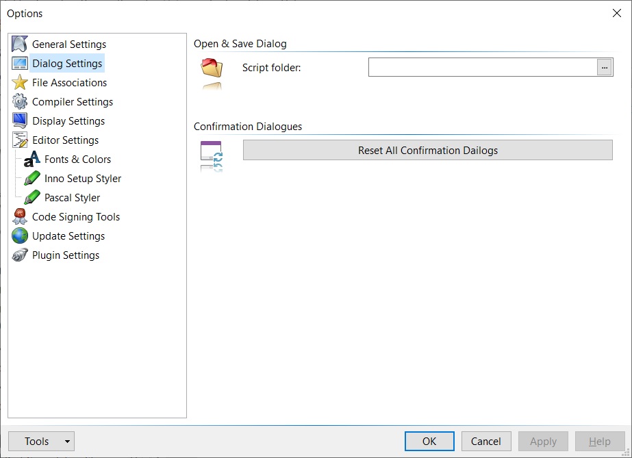The height and width of the screenshot is (458, 632).
Task: Click the General Settings icon
Action: (19, 44)
